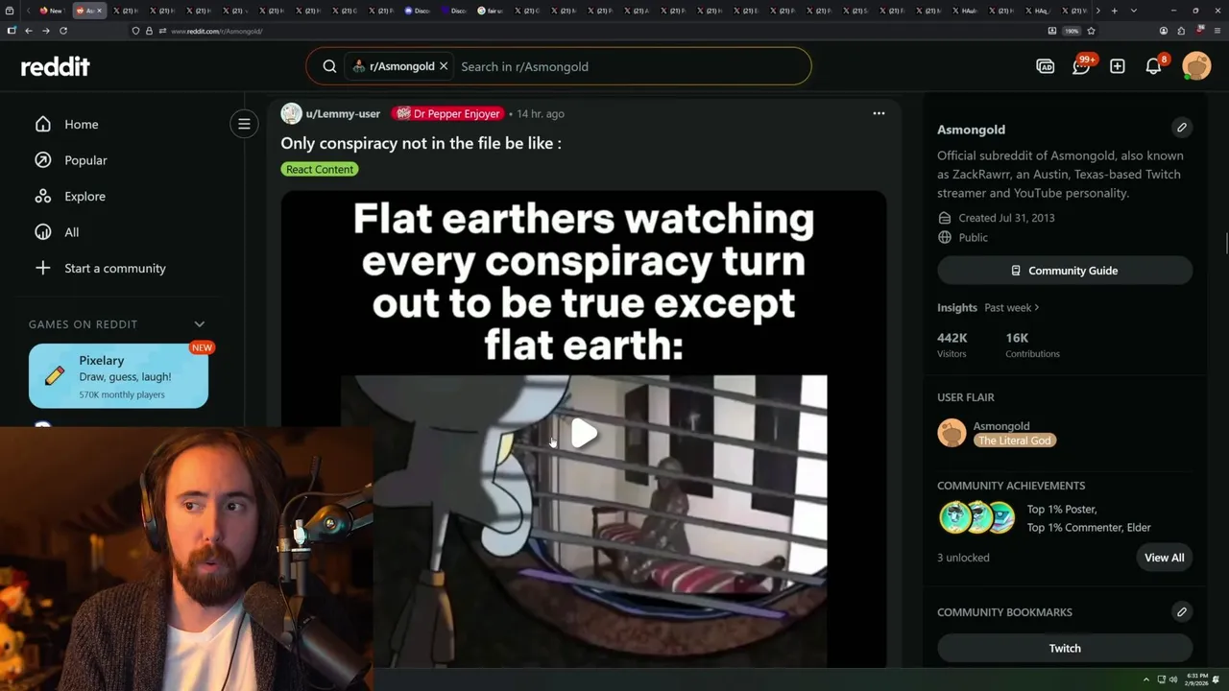Switch to the first New tab

(52, 11)
